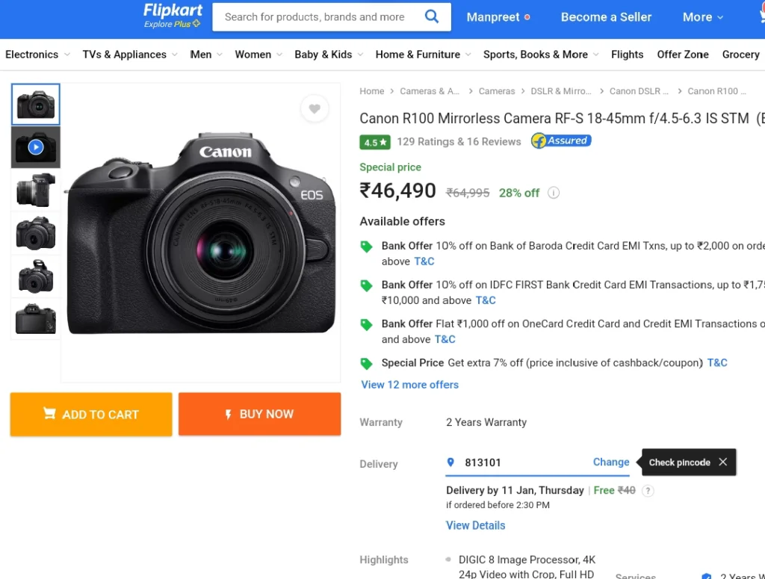Open View 12 more offers link

click(x=409, y=385)
